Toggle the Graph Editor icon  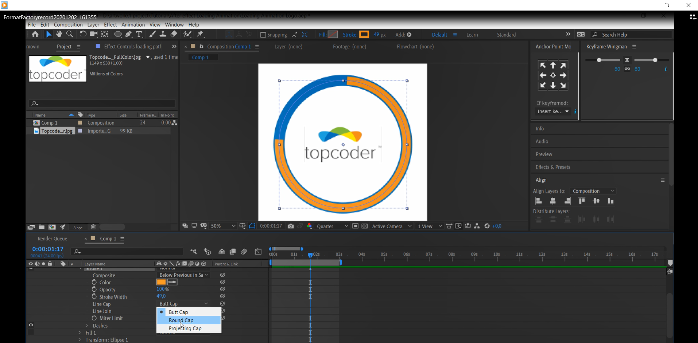(258, 252)
